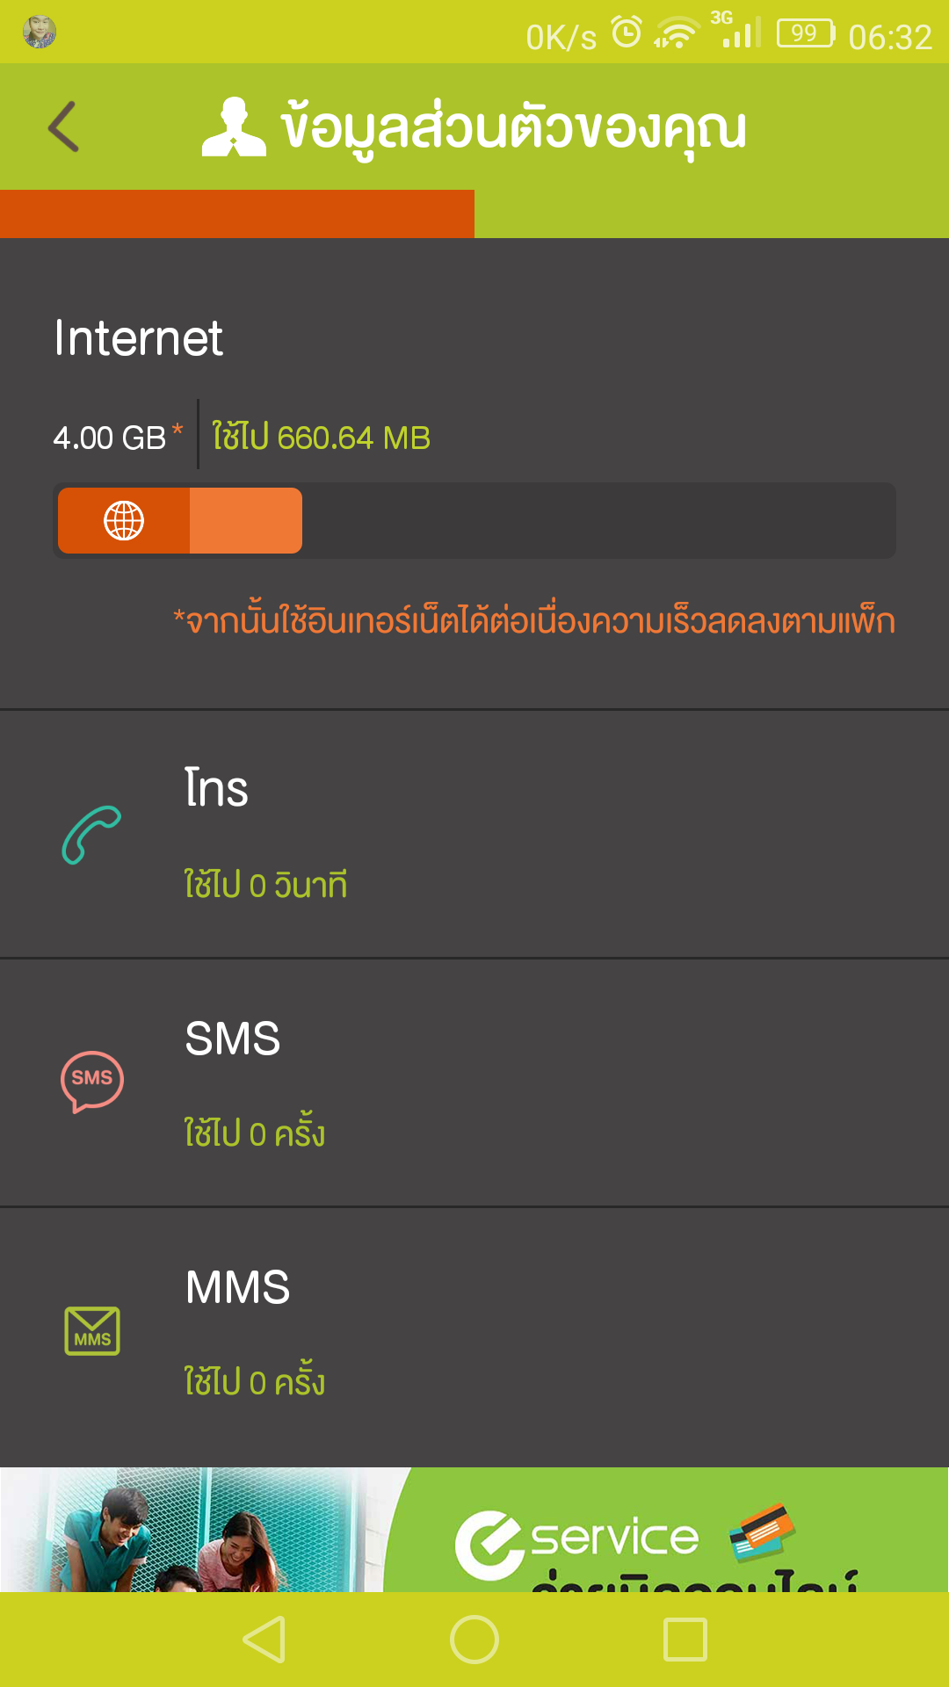Tap the profile person icon in title
Viewport: 949px width, 1687px height.
[234, 128]
